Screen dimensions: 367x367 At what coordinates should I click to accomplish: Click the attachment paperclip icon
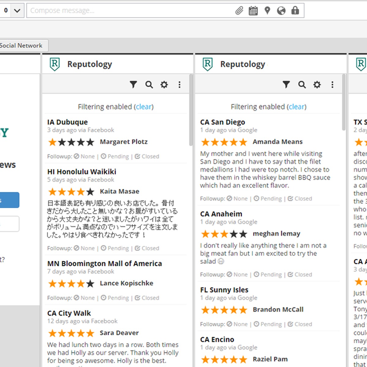(x=239, y=11)
